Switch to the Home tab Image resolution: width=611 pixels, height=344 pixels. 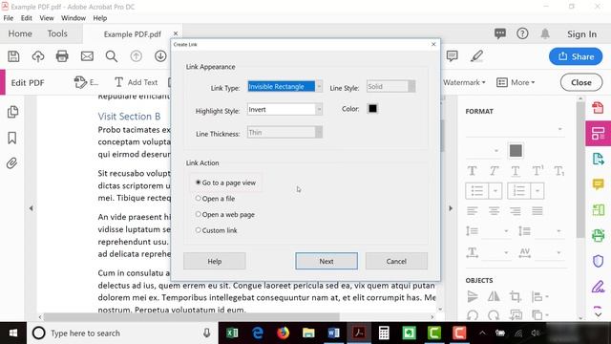tap(20, 34)
